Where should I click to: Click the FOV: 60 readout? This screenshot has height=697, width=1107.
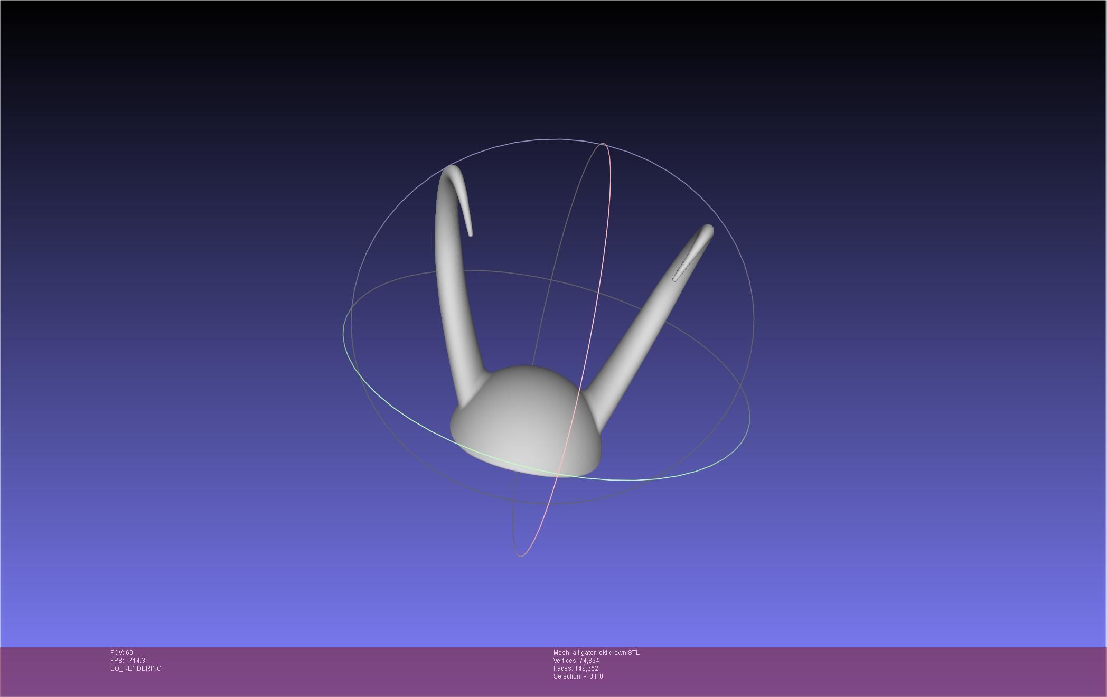(x=122, y=653)
